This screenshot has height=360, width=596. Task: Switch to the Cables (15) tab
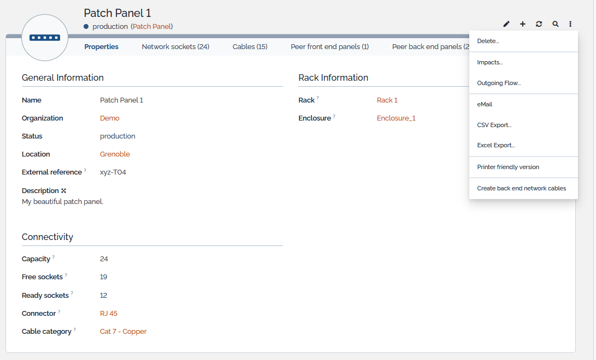(x=250, y=47)
